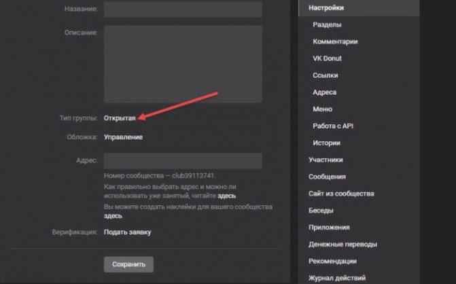Open the Журнал действий section

[337, 278]
